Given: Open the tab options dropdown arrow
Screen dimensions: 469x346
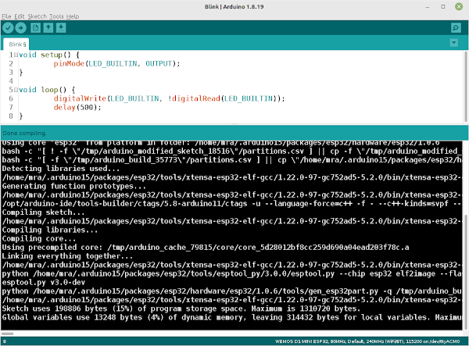Looking at the screenshot, I should coord(453,43).
